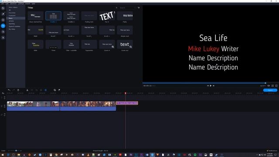The width and height of the screenshot is (279, 157).
Task: Open the File import tab icon
Action: pos(3,8)
